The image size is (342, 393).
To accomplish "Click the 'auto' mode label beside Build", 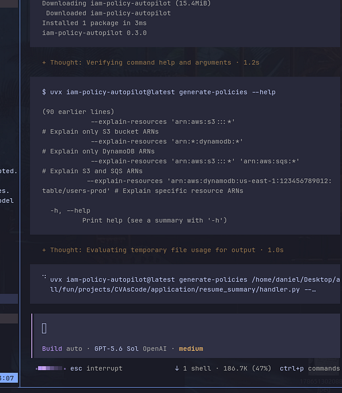I will pos(74,348).
